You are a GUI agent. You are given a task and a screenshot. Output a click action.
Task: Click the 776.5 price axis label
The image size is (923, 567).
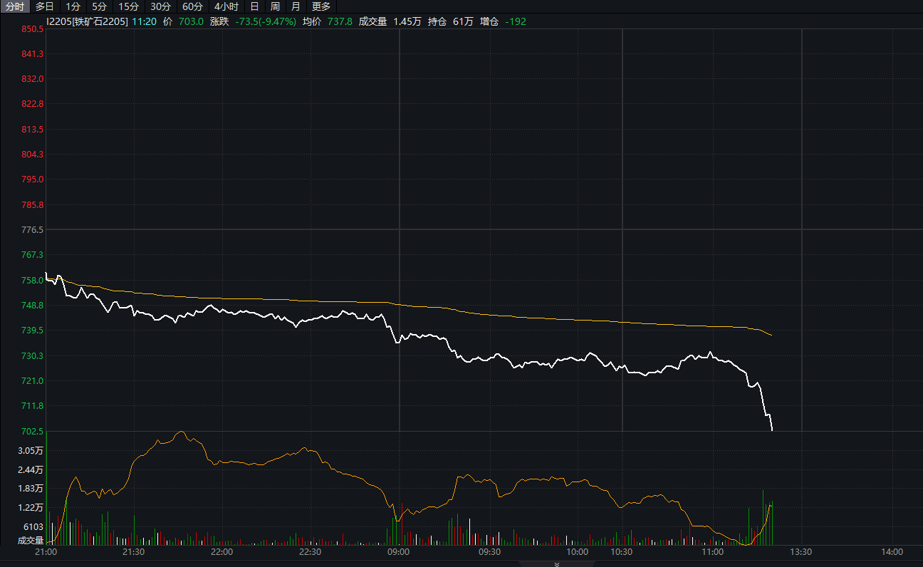click(33, 230)
